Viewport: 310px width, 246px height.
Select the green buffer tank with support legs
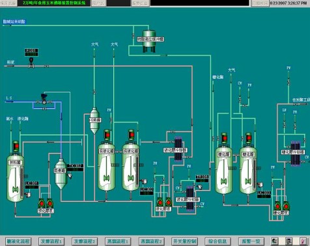point(149,40)
